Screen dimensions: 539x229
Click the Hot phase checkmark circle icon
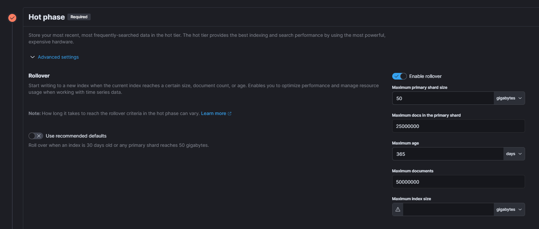[12, 18]
